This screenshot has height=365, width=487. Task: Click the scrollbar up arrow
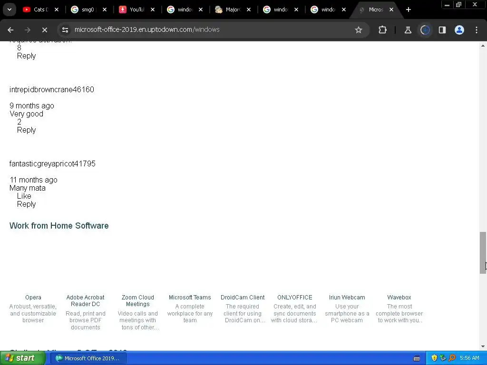[483, 46]
